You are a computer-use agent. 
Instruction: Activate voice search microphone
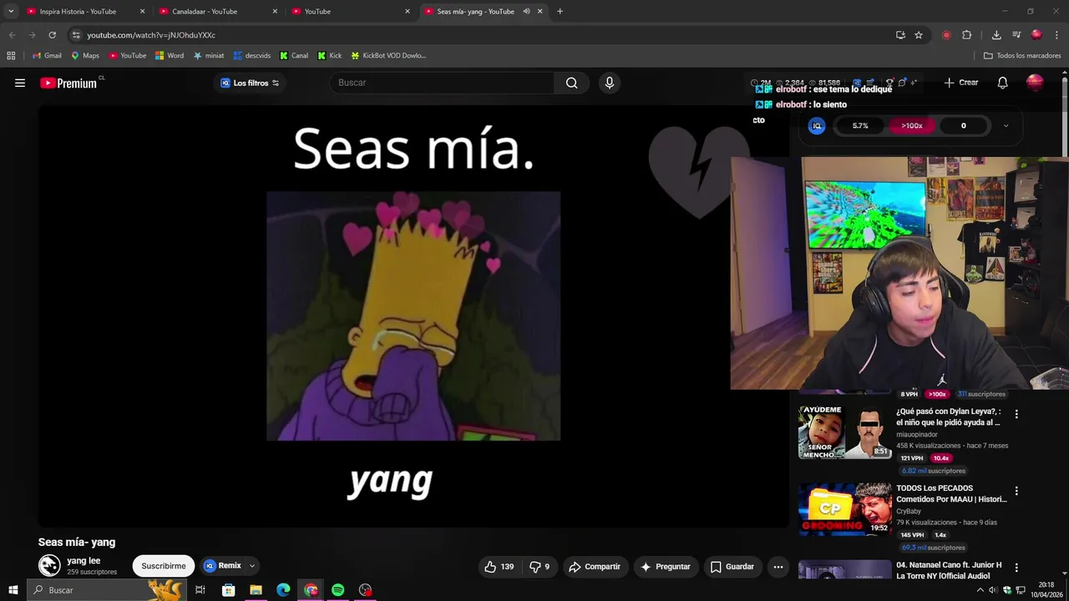(x=610, y=83)
